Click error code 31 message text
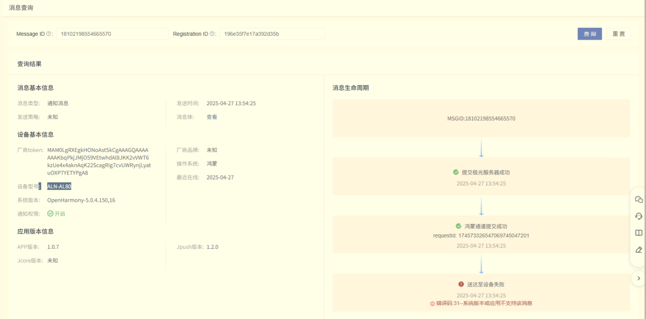The height and width of the screenshot is (319, 646). coord(483,303)
